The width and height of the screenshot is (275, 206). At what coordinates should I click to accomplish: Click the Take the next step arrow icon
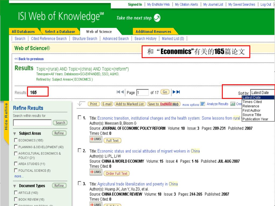(157, 18)
